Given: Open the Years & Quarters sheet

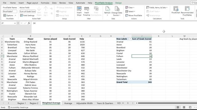Looking at the screenshot, I should click(105, 103).
